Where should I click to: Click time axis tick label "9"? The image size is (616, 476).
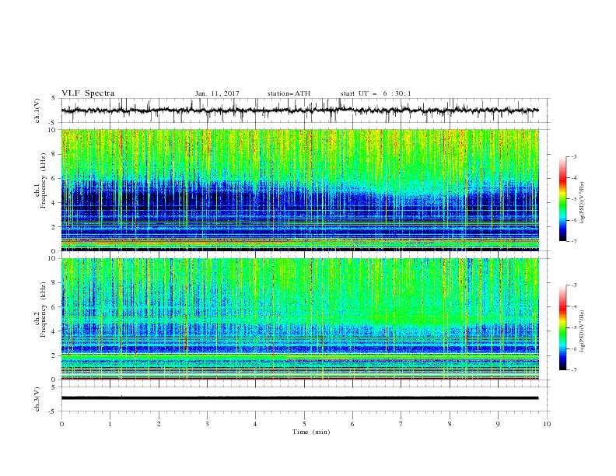pyautogui.click(x=499, y=424)
